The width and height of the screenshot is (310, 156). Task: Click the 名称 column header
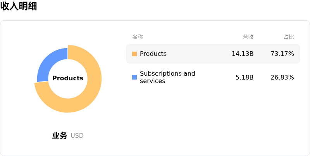pyautogui.click(x=138, y=37)
